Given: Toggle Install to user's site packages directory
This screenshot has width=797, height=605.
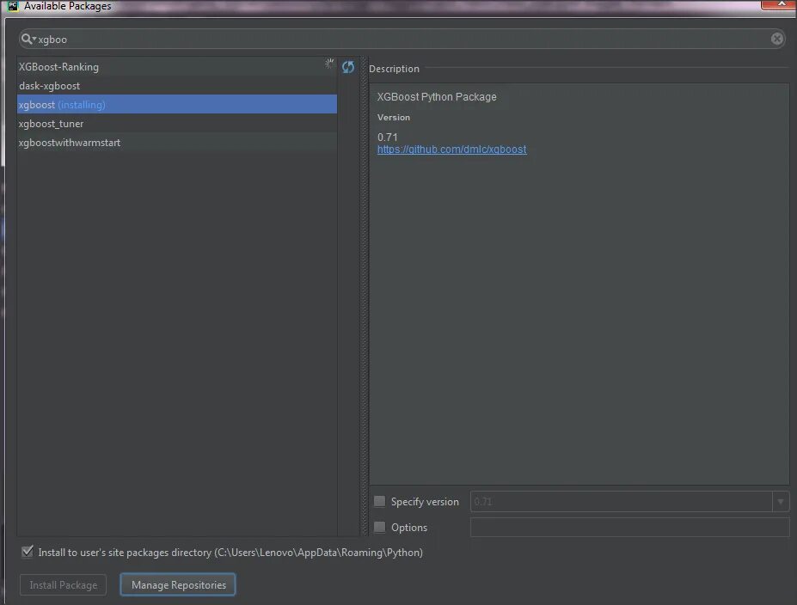Looking at the screenshot, I should coord(28,552).
